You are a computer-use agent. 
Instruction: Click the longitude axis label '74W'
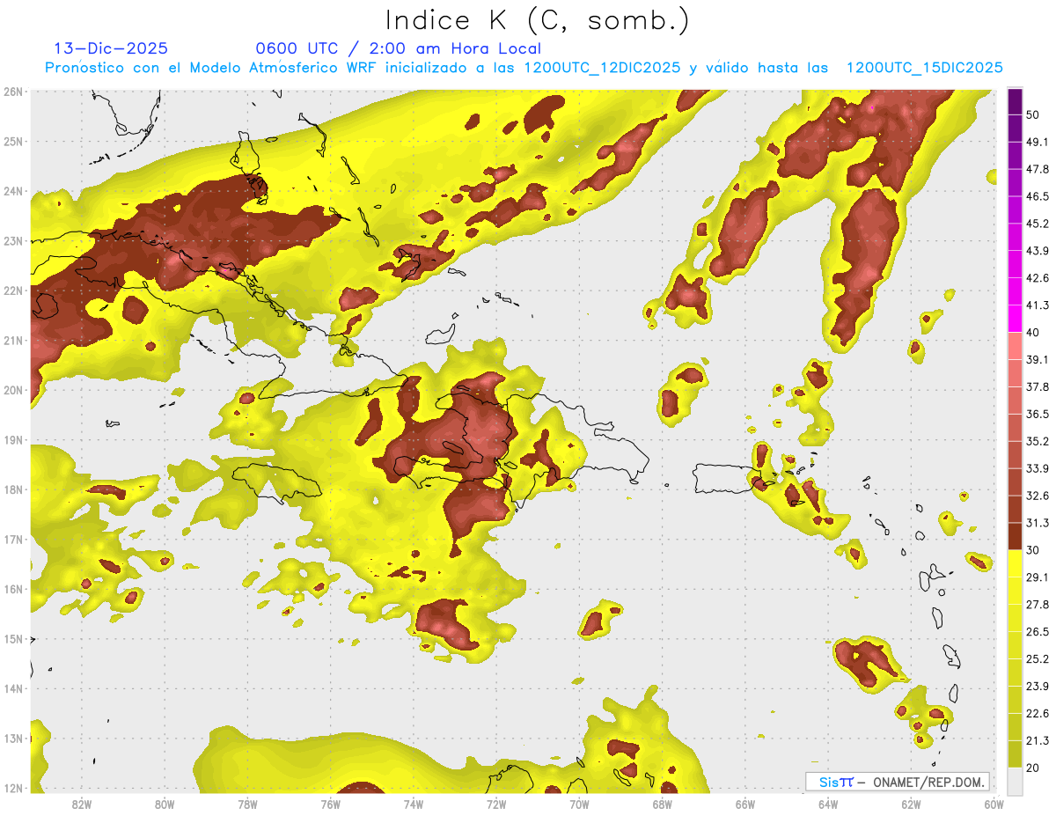pyautogui.click(x=413, y=804)
